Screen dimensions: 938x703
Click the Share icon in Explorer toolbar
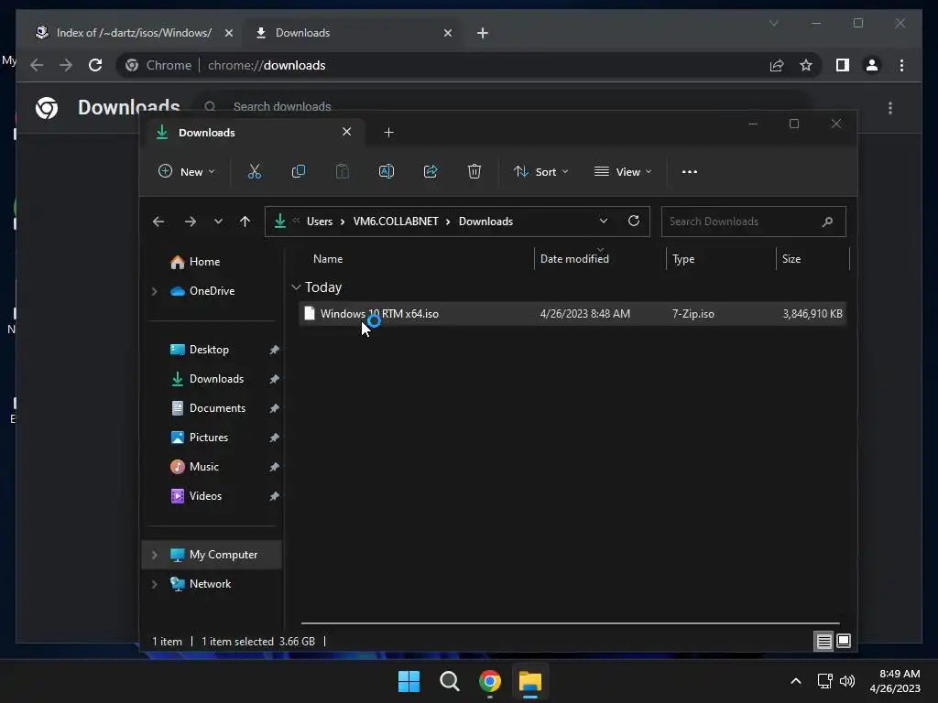[431, 171]
